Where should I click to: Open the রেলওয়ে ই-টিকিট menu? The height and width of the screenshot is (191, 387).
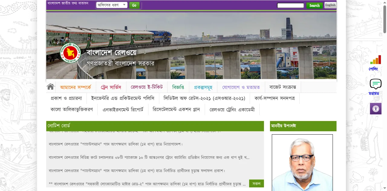(x=147, y=87)
